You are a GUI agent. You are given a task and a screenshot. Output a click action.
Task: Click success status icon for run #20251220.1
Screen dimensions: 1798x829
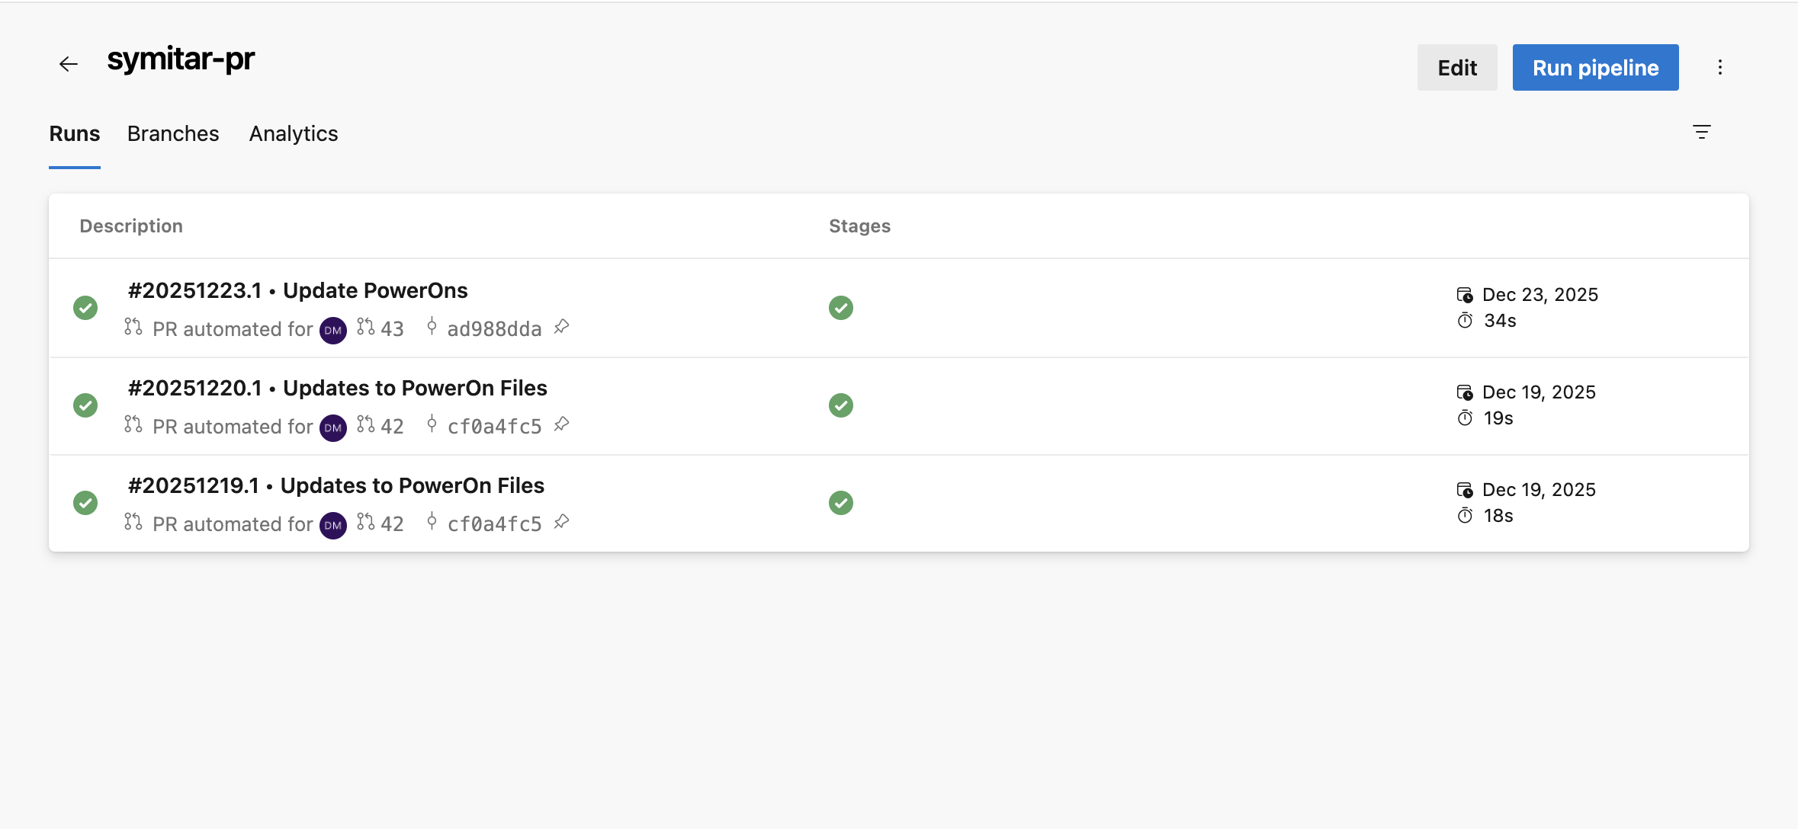(x=85, y=405)
